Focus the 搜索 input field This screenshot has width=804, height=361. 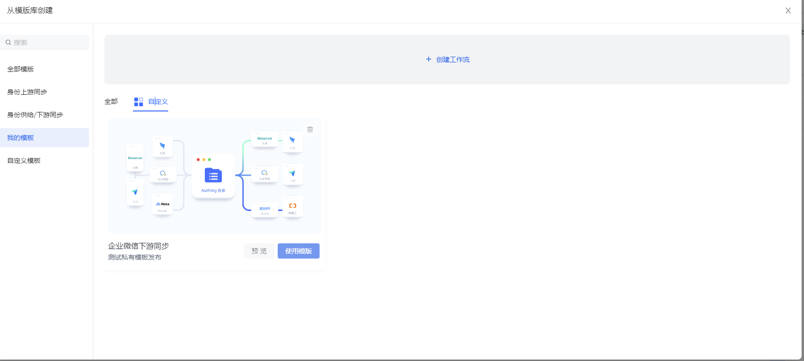48,42
